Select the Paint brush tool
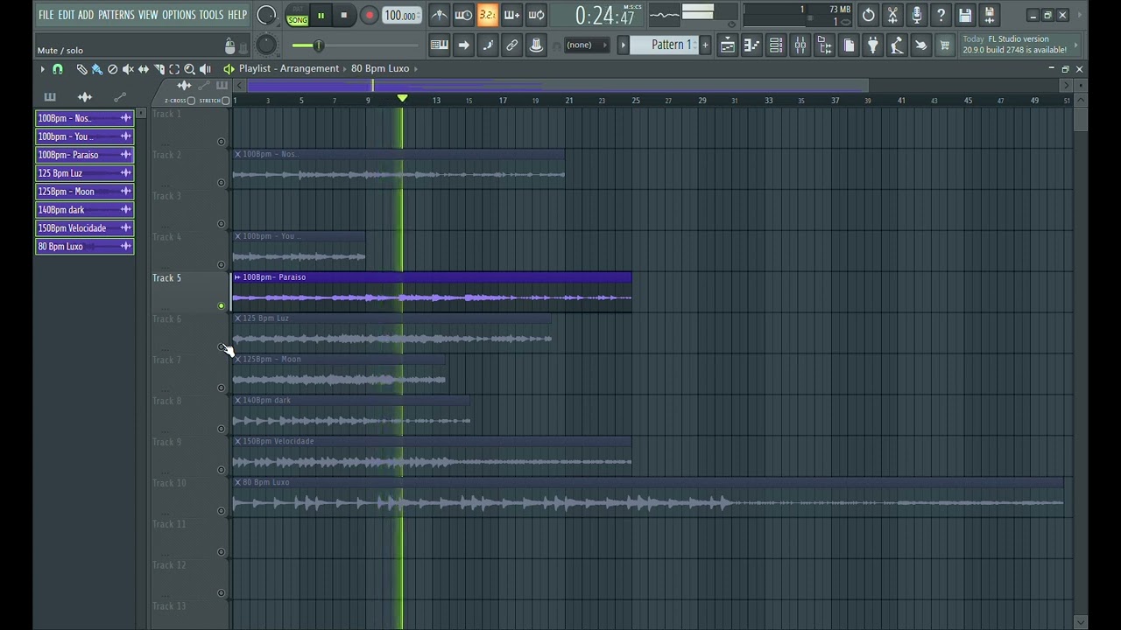 click(96, 69)
